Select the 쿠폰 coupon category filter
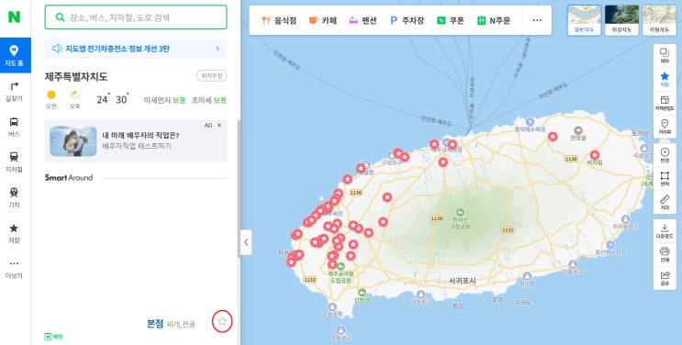 point(450,20)
